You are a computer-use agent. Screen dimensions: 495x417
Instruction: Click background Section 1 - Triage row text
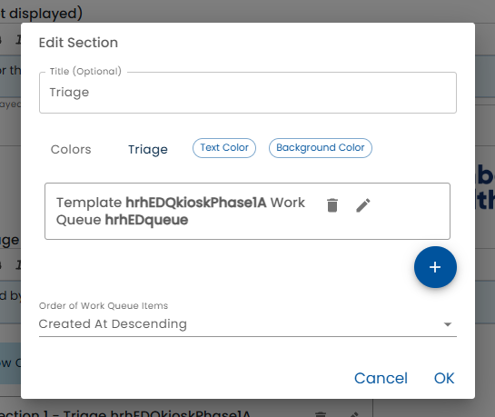125,413
